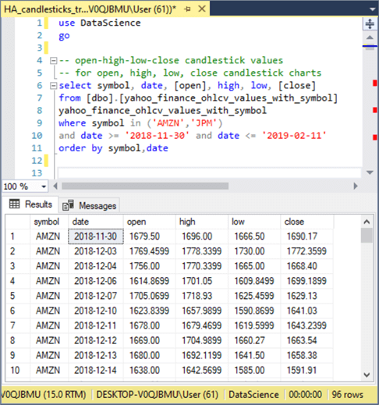Click the date cell 2018-11-30

(x=96, y=236)
